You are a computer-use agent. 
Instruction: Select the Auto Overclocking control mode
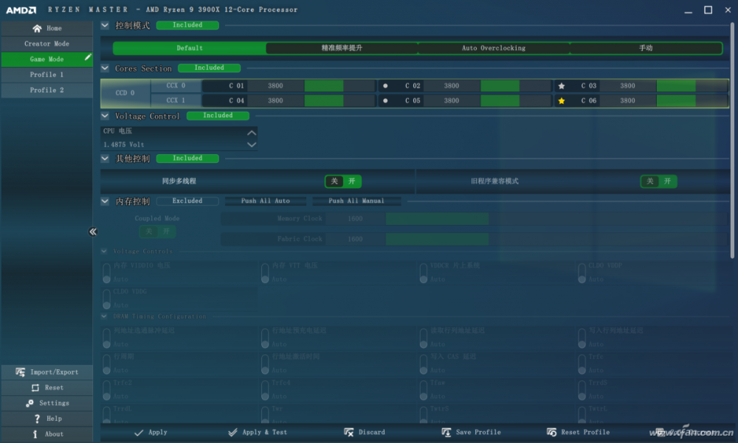[494, 48]
